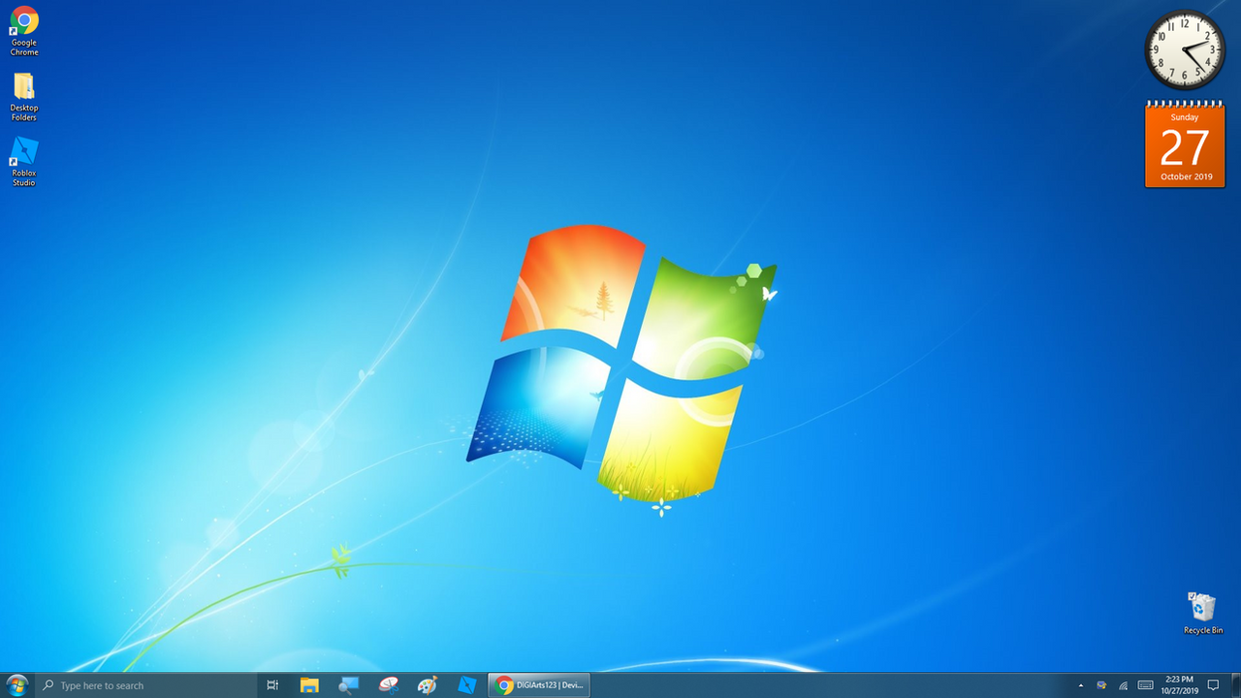Open the Task View taskbar button
The height and width of the screenshot is (698, 1241).
272,685
